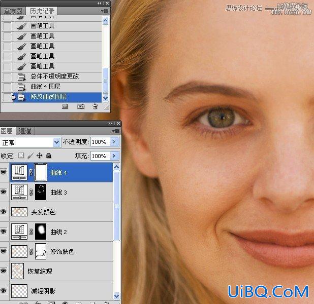The height and width of the screenshot is (304, 314).
Task: Select layer name 修饰肤色
Action: [62, 251]
